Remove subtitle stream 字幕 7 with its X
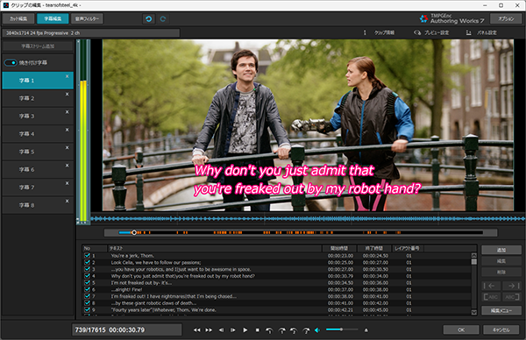This screenshot has height=340, width=526. [68, 183]
